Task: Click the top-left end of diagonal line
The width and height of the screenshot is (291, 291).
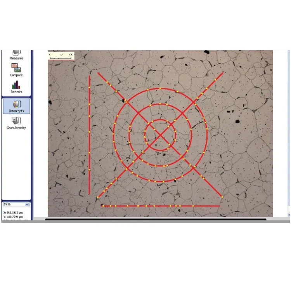Action: [98, 73]
